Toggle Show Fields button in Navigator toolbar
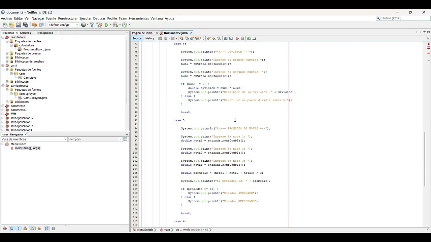This screenshot has width=431, height=242. (x=12, y=229)
